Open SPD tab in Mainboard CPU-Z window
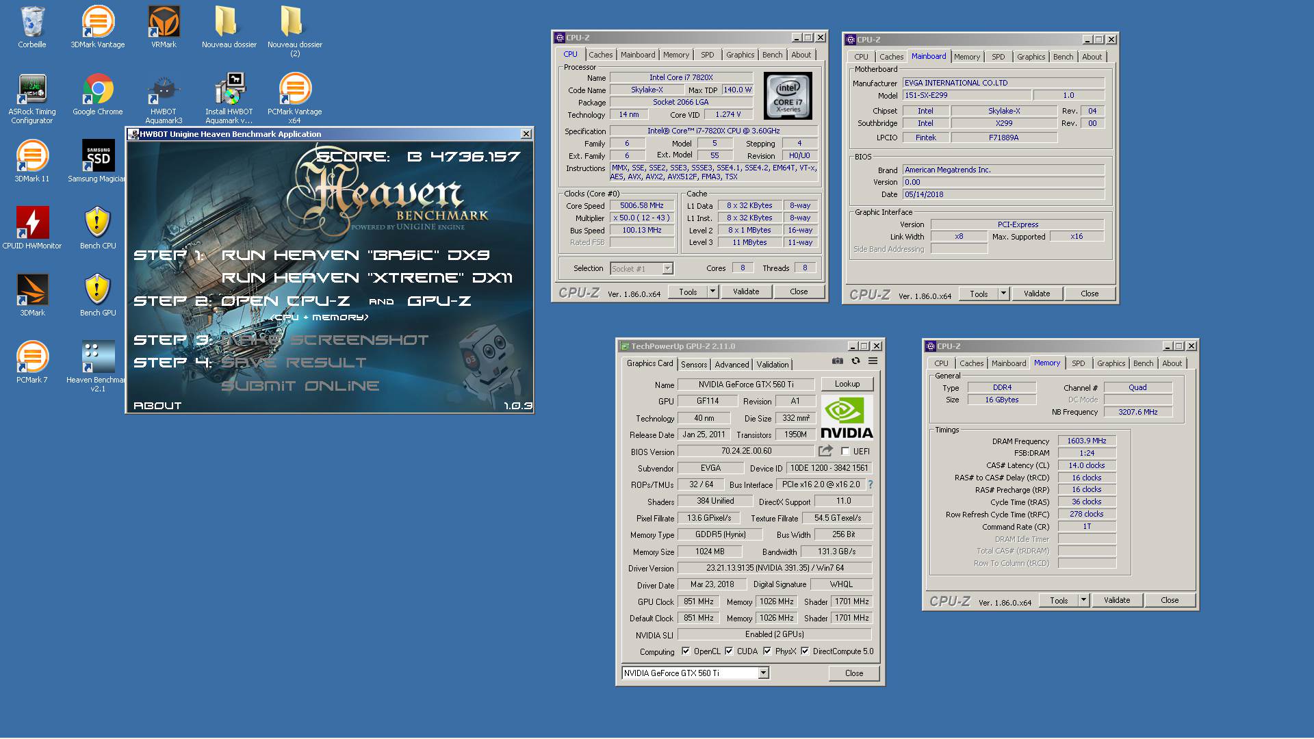Viewport: 1314px width, 739px height. 999,57
